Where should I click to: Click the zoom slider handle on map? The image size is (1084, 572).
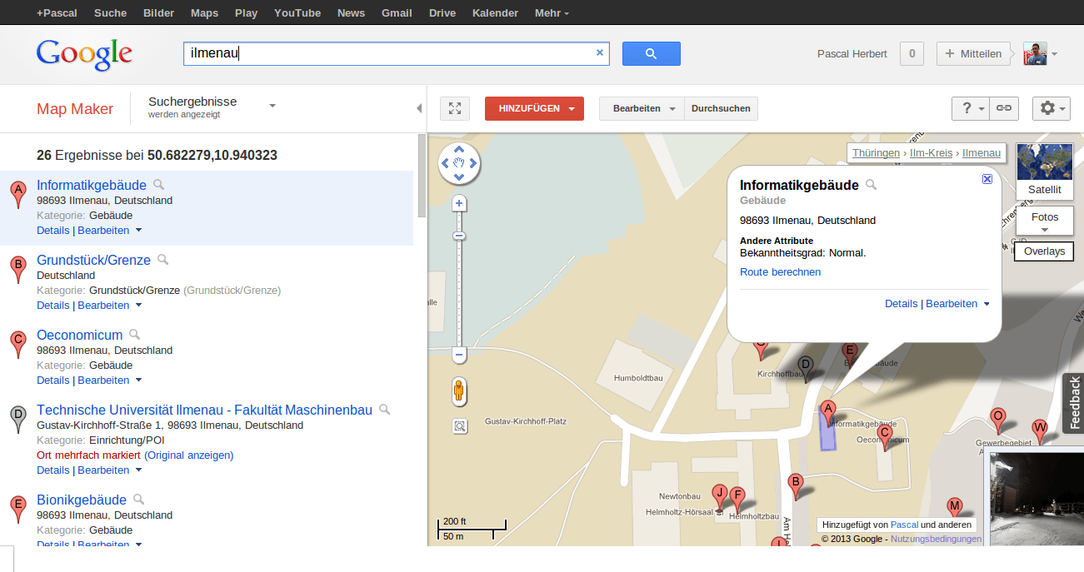point(459,236)
